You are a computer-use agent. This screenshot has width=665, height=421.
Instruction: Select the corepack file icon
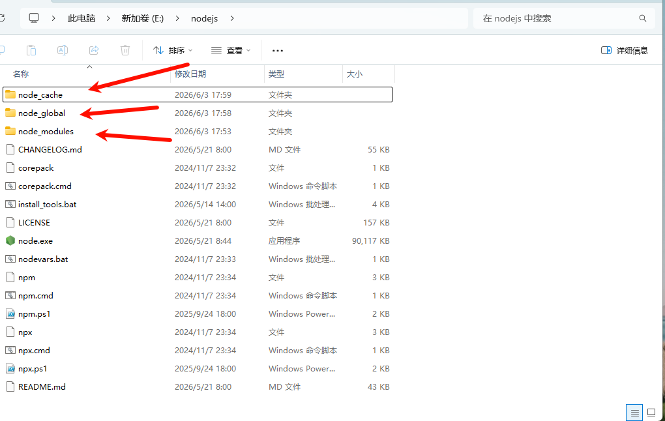coord(10,167)
